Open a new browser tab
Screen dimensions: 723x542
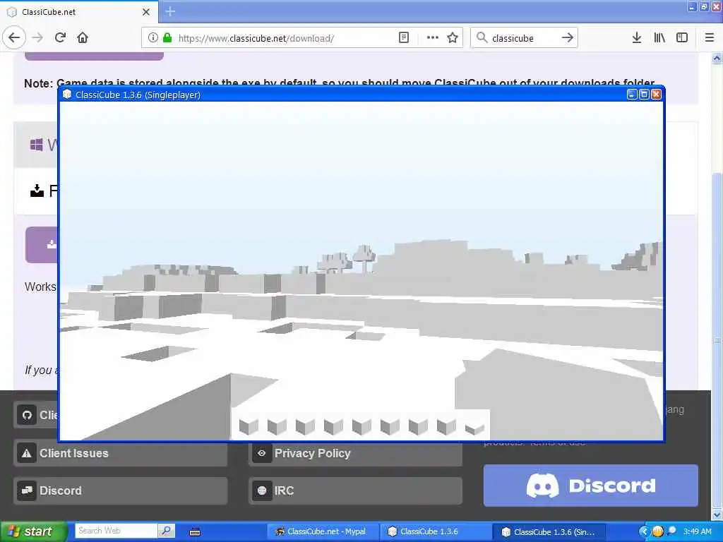[170, 11]
